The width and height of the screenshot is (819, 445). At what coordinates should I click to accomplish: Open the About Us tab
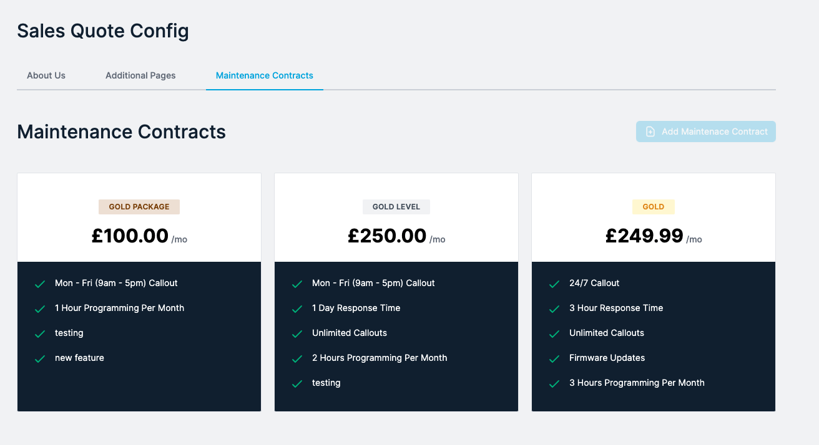coord(46,75)
